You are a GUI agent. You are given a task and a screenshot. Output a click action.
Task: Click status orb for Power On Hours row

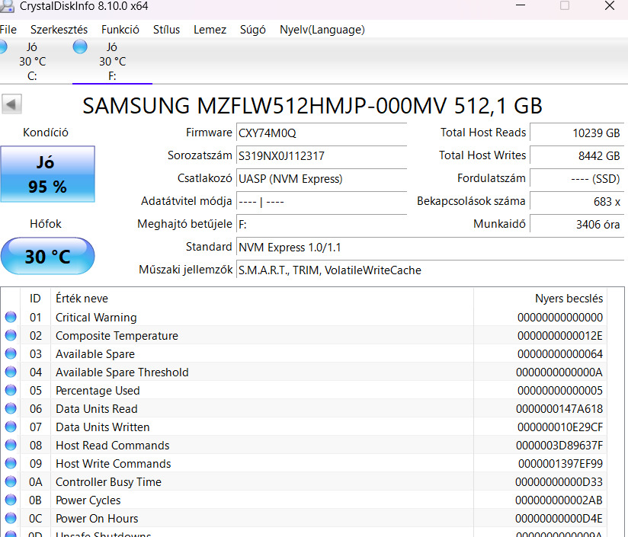11,518
